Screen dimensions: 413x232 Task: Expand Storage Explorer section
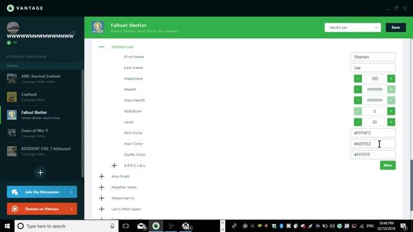click(x=41, y=56)
